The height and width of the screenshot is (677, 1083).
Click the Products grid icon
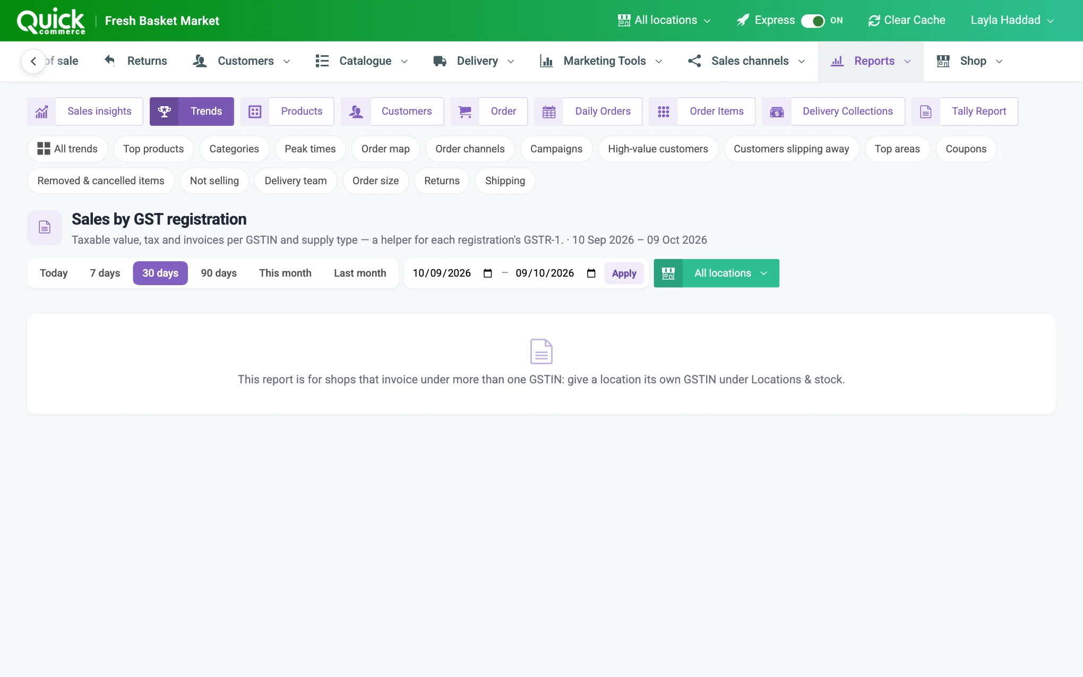click(255, 112)
